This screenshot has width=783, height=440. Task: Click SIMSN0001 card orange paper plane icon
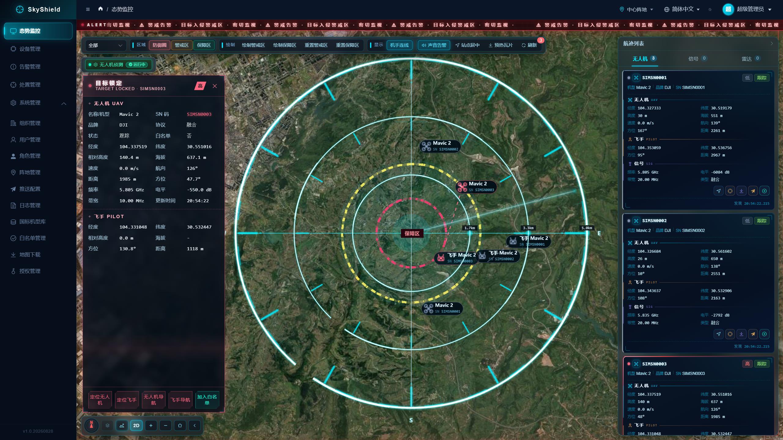(x=753, y=191)
